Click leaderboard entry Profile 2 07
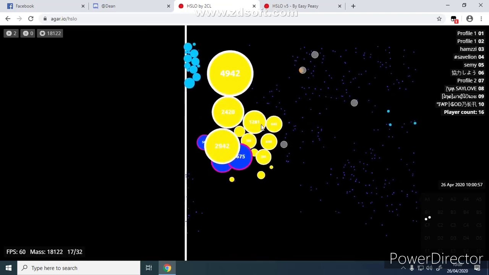This screenshot has width=489, height=275. pyautogui.click(x=470, y=81)
